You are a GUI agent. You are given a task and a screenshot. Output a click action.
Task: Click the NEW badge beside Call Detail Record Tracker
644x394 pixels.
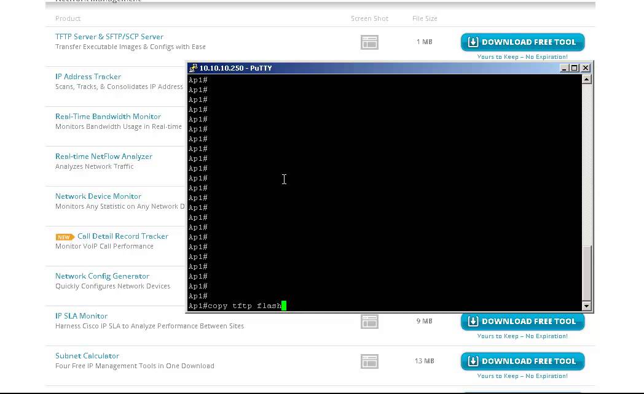(65, 237)
